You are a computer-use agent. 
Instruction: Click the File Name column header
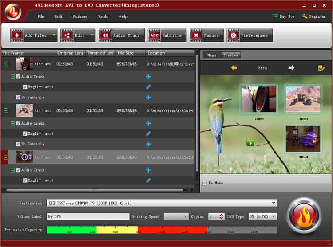tap(28, 53)
